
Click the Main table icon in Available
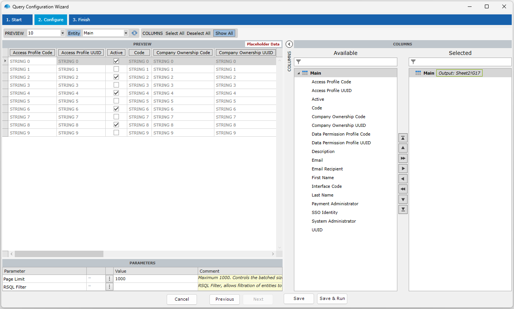tap(305, 73)
